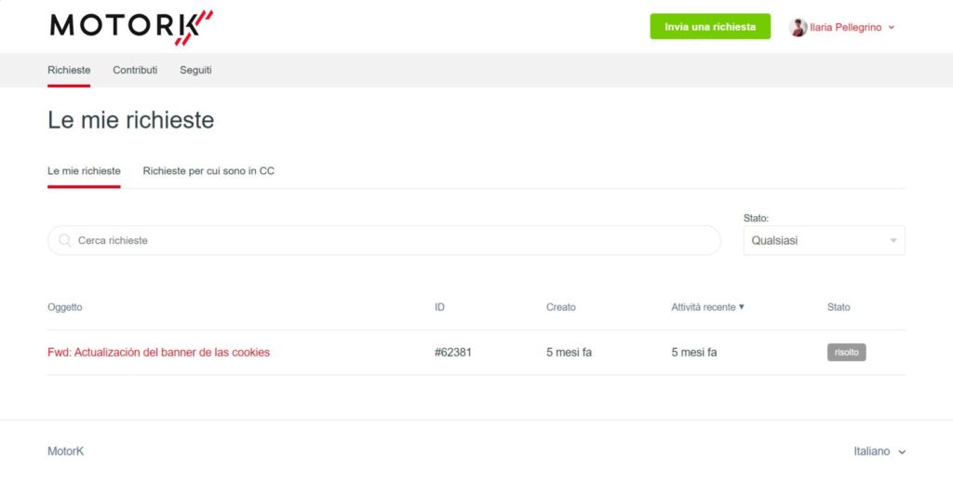
Task: Focus the Cerca richieste search field
Action: pyautogui.click(x=384, y=241)
